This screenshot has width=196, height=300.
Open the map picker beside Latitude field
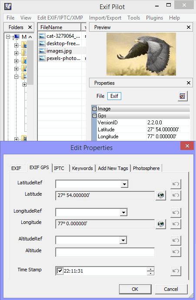pos(161,195)
